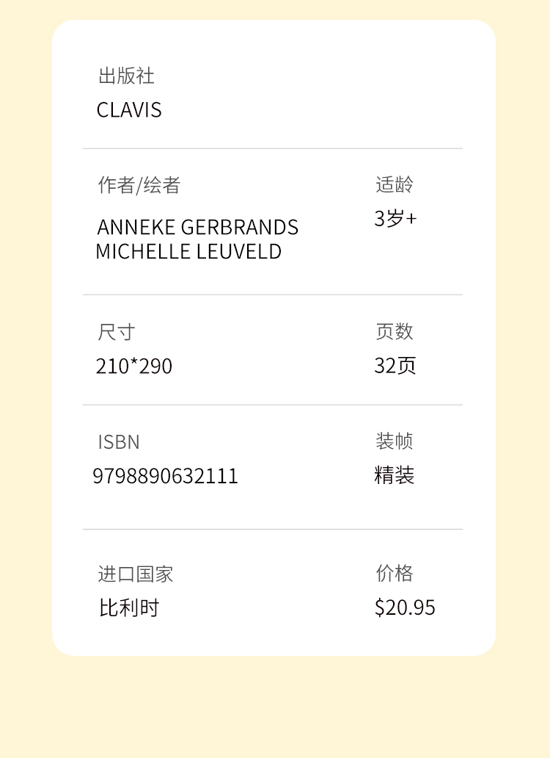Select author name ANNEKE GERBRANDS
The image size is (550, 758).
[x=198, y=227]
